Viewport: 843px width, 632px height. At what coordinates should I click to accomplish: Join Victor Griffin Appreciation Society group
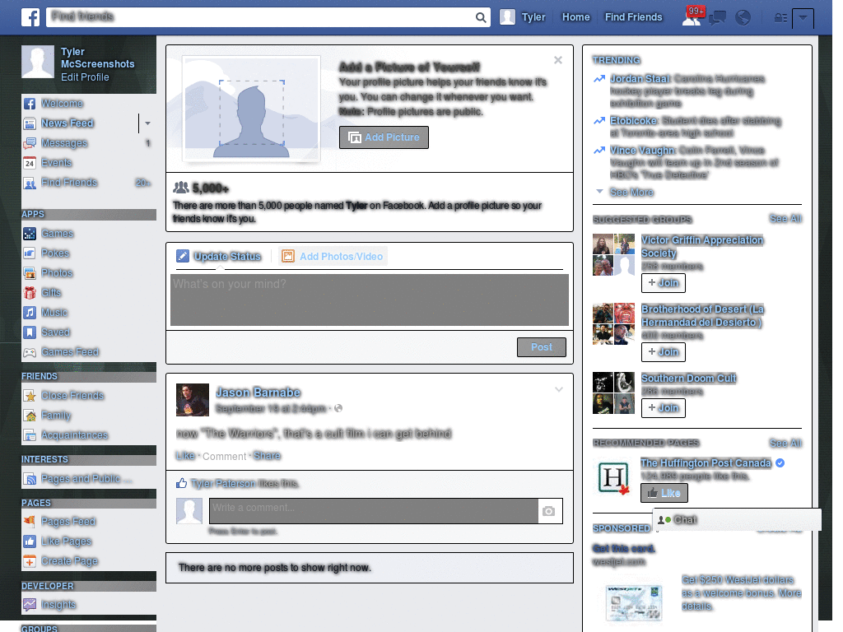click(x=663, y=283)
